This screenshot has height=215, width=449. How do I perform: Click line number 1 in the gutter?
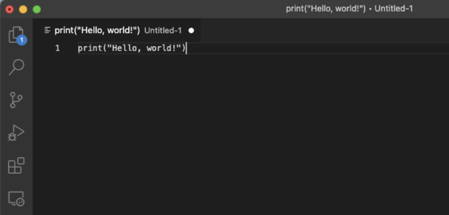coord(58,48)
